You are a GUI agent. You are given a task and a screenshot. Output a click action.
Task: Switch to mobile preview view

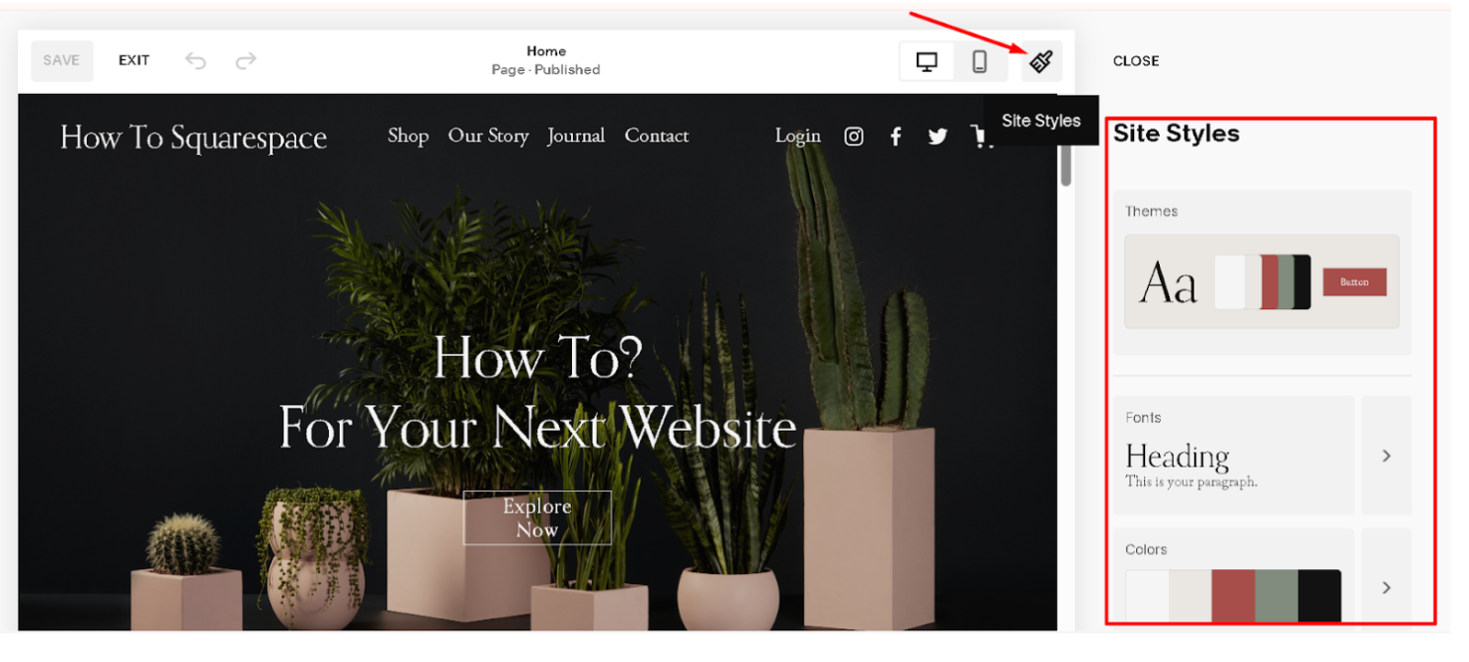coord(979,61)
